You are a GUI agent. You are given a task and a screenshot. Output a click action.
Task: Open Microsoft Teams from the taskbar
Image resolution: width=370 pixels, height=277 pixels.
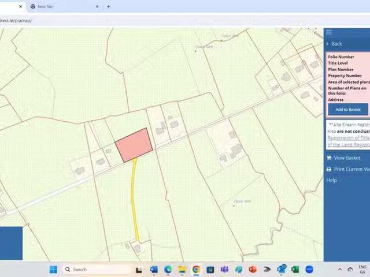coord(224,269)
